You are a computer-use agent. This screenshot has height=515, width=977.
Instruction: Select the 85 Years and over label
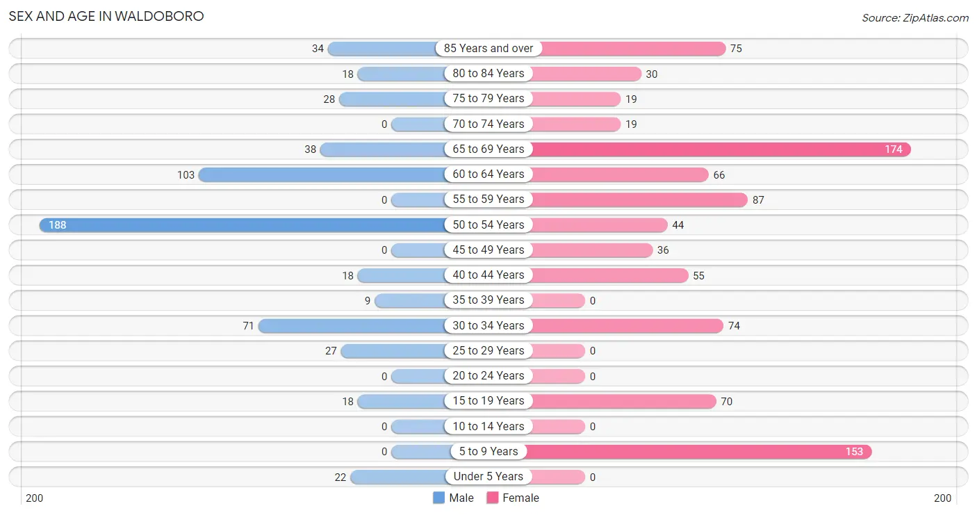coord(488,49)
